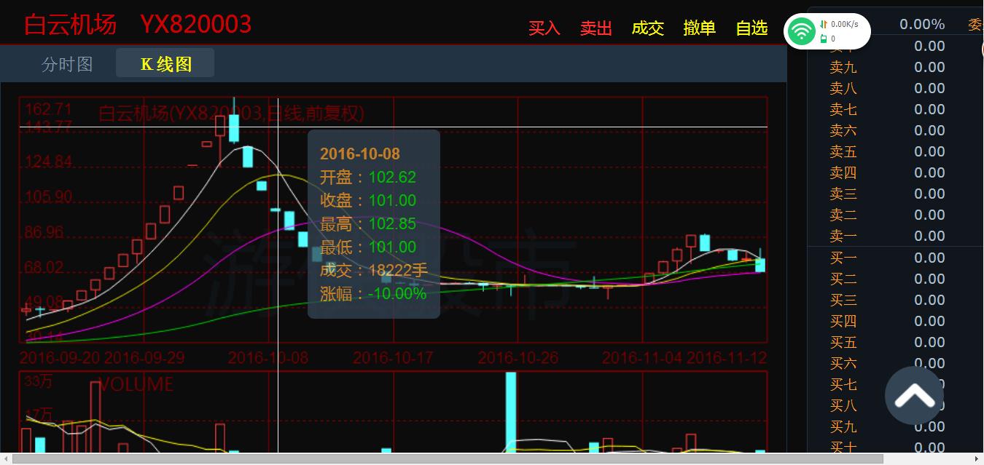Select 撤单 to cancel orders
This screenshot has height=465, width=984.
coord(699,28)
